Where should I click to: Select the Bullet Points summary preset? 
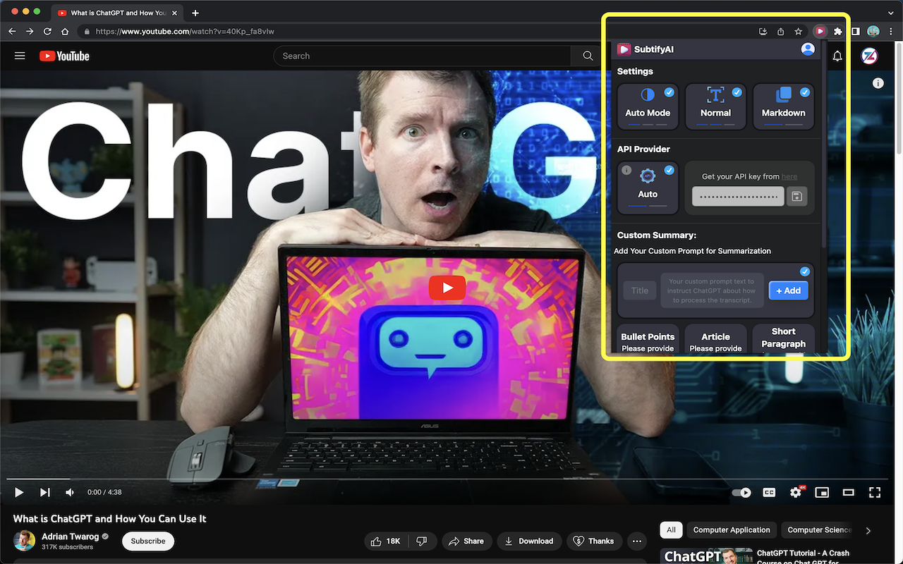coord(648,339)
